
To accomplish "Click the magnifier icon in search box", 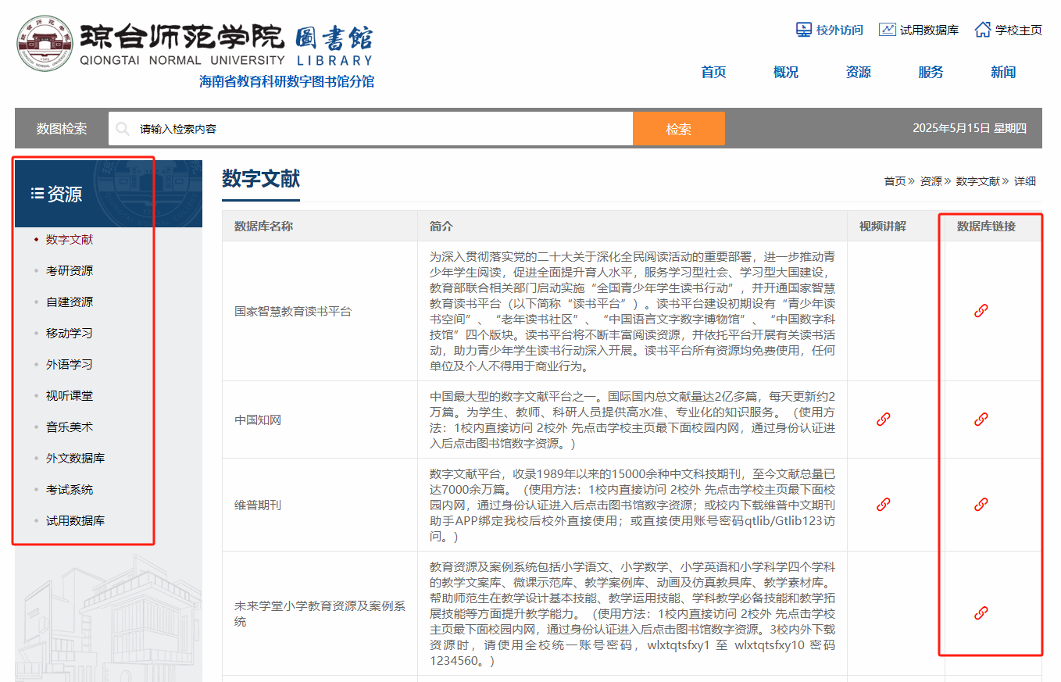I will [123, 129].
